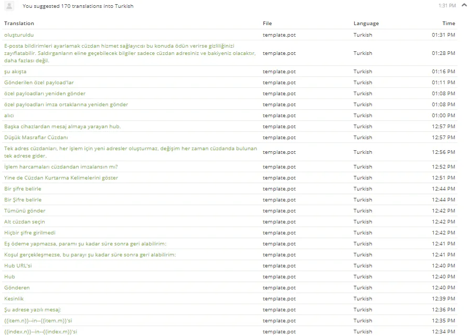Click Turkish in the 'Gönderen' row
The height and width of the screenshot is (336, 469).
[x=363, y=288]
